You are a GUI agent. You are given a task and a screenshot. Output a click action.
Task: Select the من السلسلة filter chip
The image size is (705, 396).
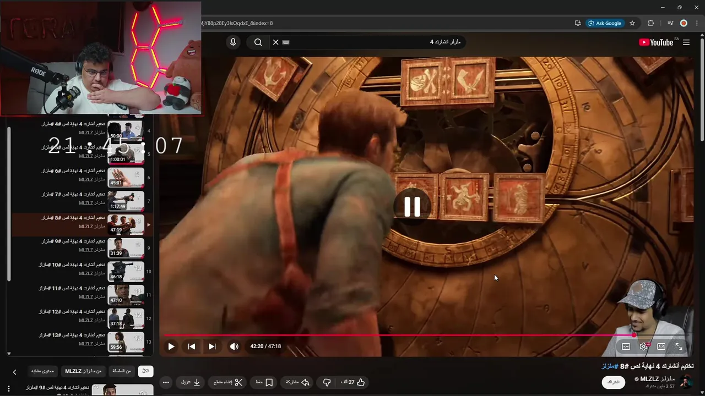coord(122,371)
